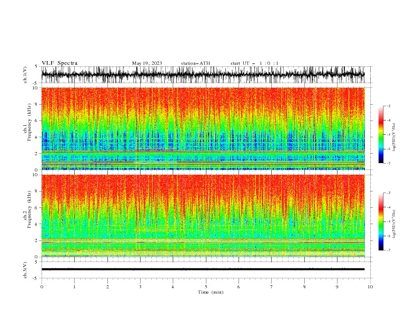The height and width of the screenshot is (322, 417).
Task: Click ch.2 frequency tick label "4"
Action: pyautogui.click(x=36, y=224)
